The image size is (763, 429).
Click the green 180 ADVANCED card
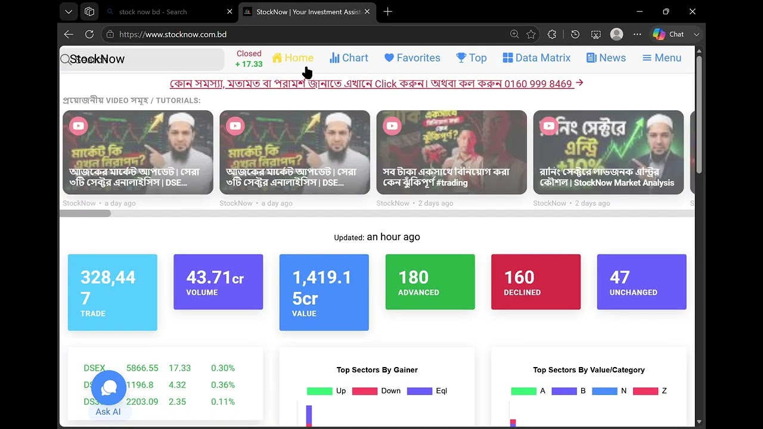tap(430, 282)
